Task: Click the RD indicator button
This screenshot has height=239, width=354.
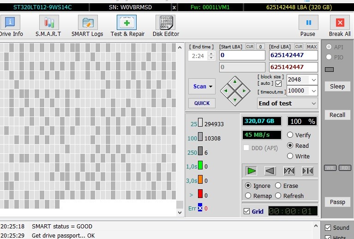Action: click(x=345, y=168)
